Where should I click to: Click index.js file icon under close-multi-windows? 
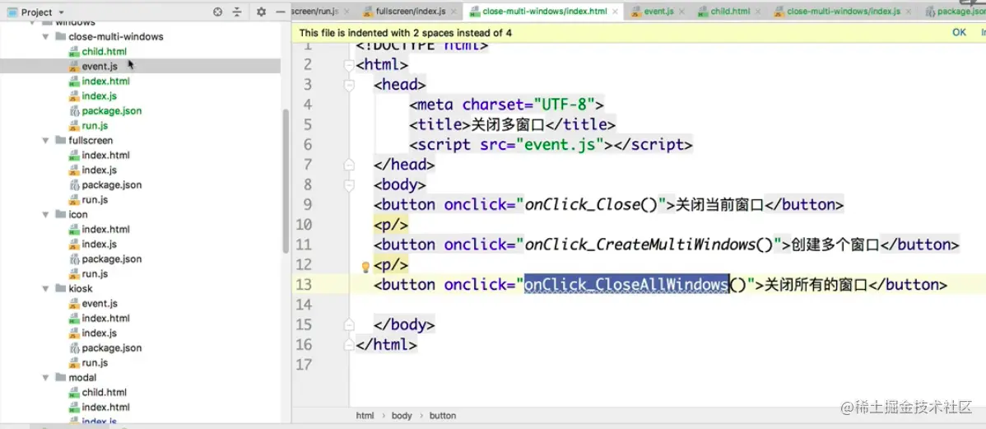coord(74,96)
